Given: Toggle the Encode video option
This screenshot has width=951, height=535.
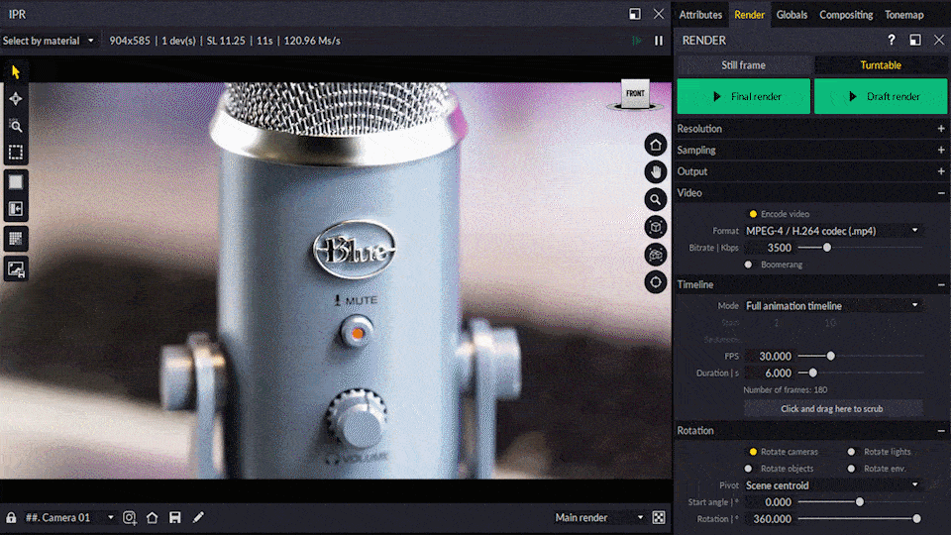Looking at the screenshot, I should click(x=753, y=214).
